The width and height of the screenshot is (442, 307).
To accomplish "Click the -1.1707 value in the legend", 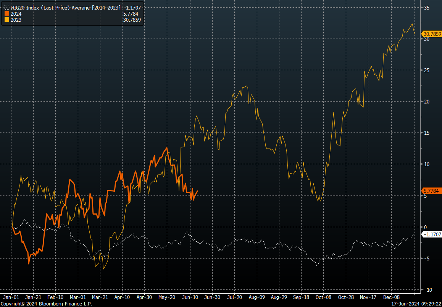I will 132,7.
